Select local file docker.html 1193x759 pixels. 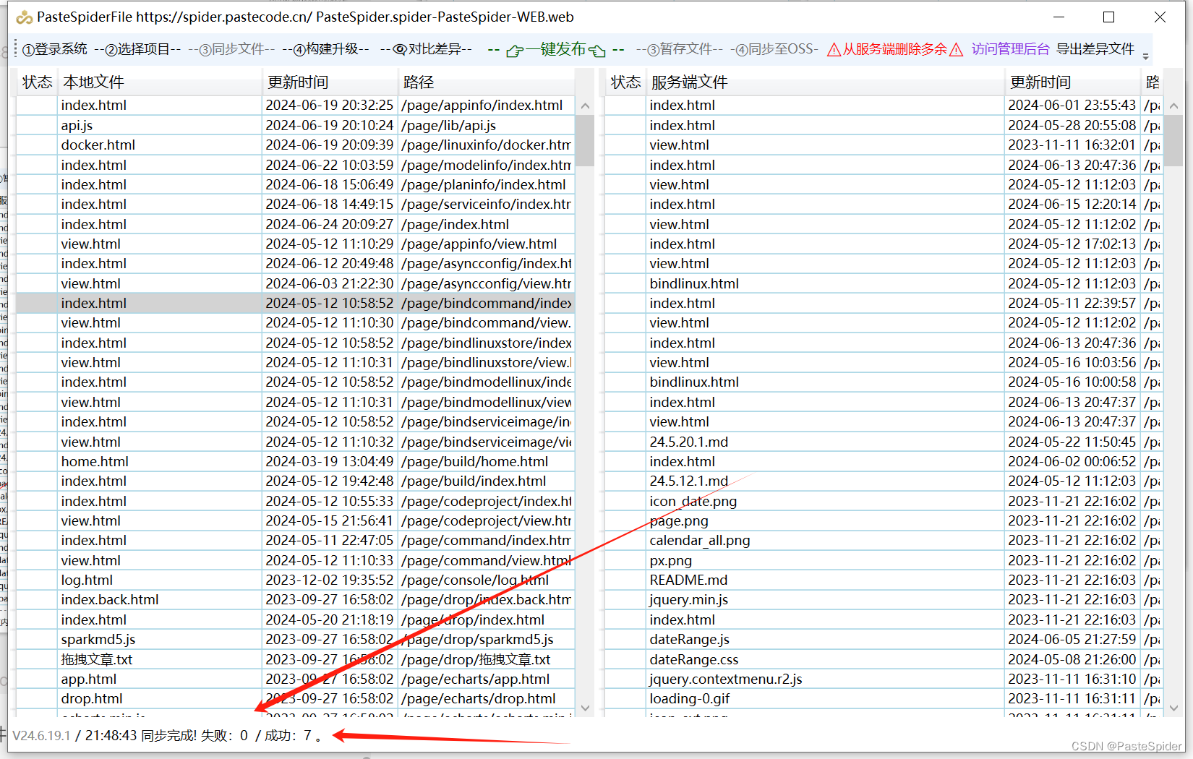click(x=98, y=145)
